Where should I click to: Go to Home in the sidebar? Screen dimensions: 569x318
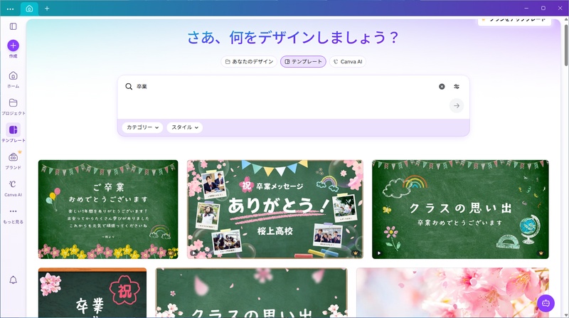13,80
